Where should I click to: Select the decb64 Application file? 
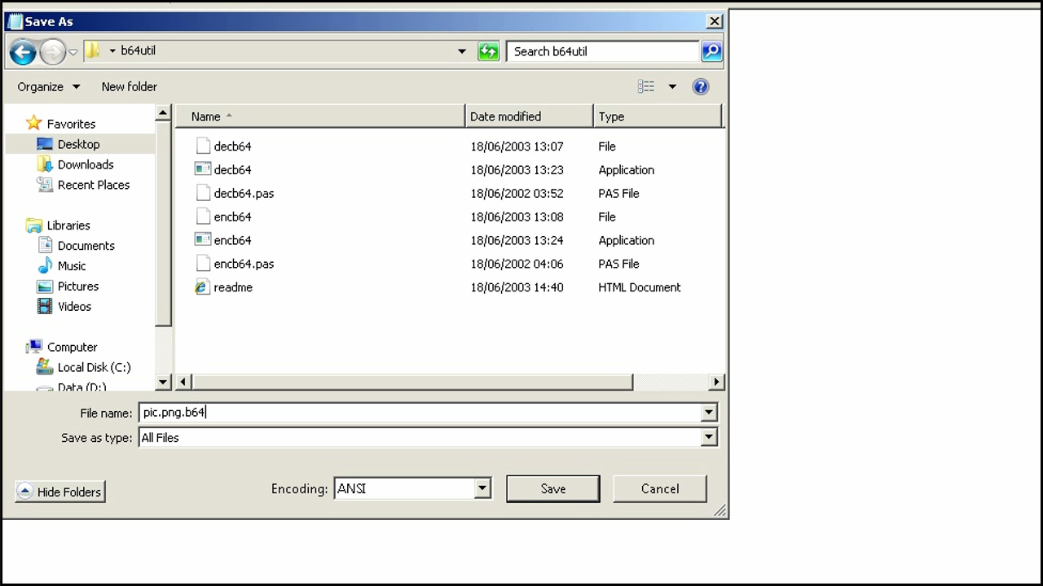(232, 170)
